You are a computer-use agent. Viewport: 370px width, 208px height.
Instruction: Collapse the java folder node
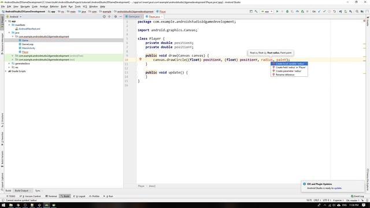click(x=9, y=32)
